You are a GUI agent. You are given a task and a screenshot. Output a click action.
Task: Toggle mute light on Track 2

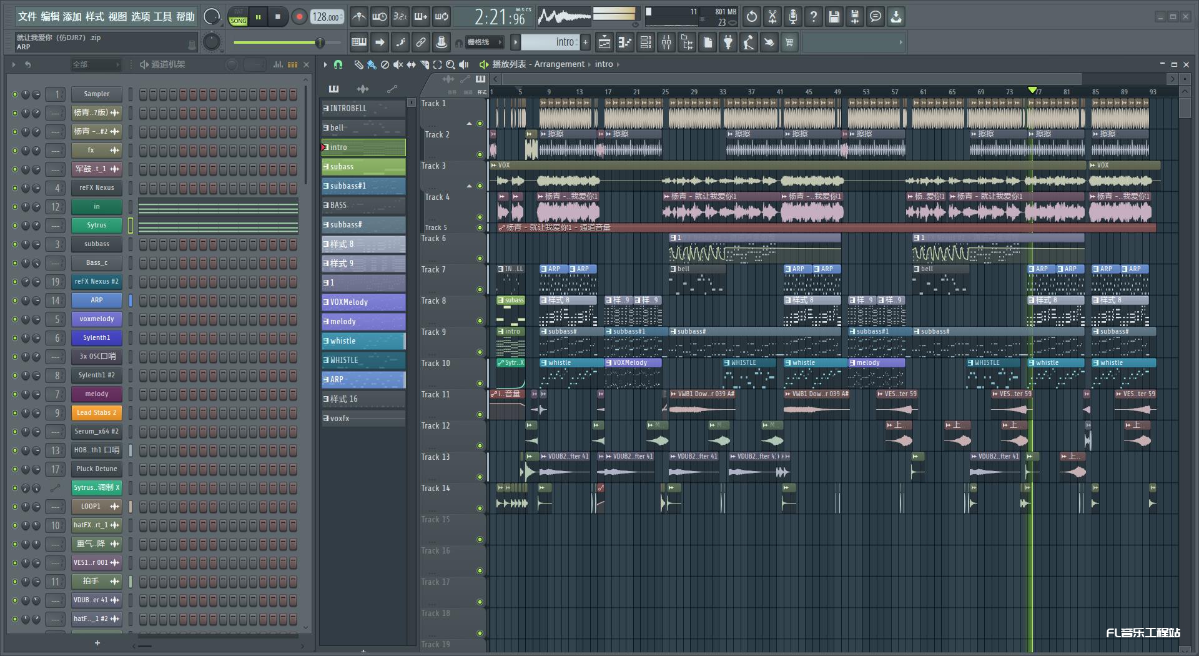[x=480, y=154]
